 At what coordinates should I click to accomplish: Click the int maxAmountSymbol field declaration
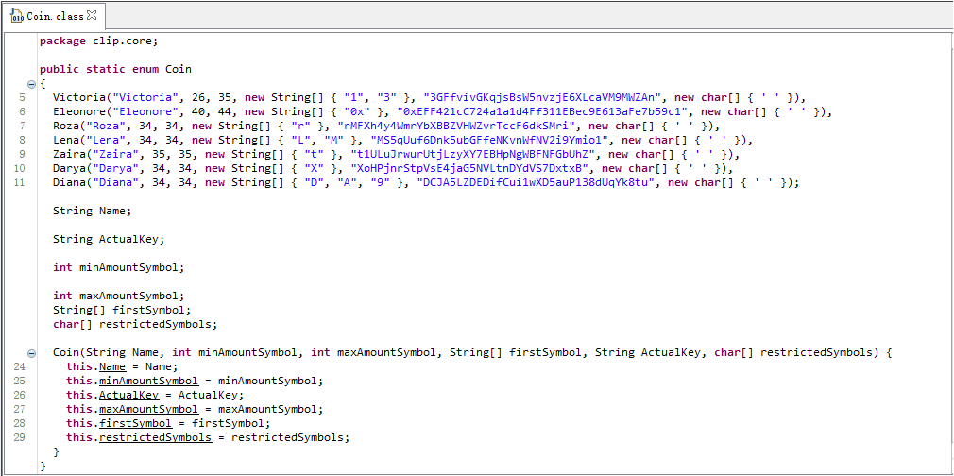(x=119, y=296)
